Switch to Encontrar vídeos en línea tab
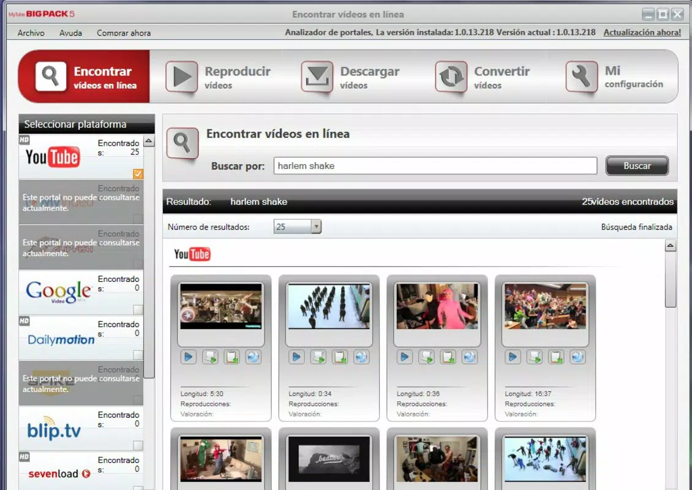 click(85, 77)
